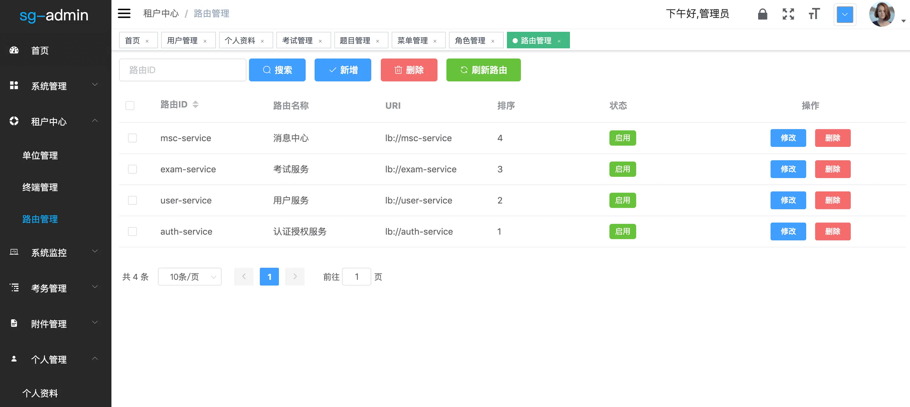Screen dimensions: 910x407
Task: Click the fullscreen icon in header
Action: (788, 14)
